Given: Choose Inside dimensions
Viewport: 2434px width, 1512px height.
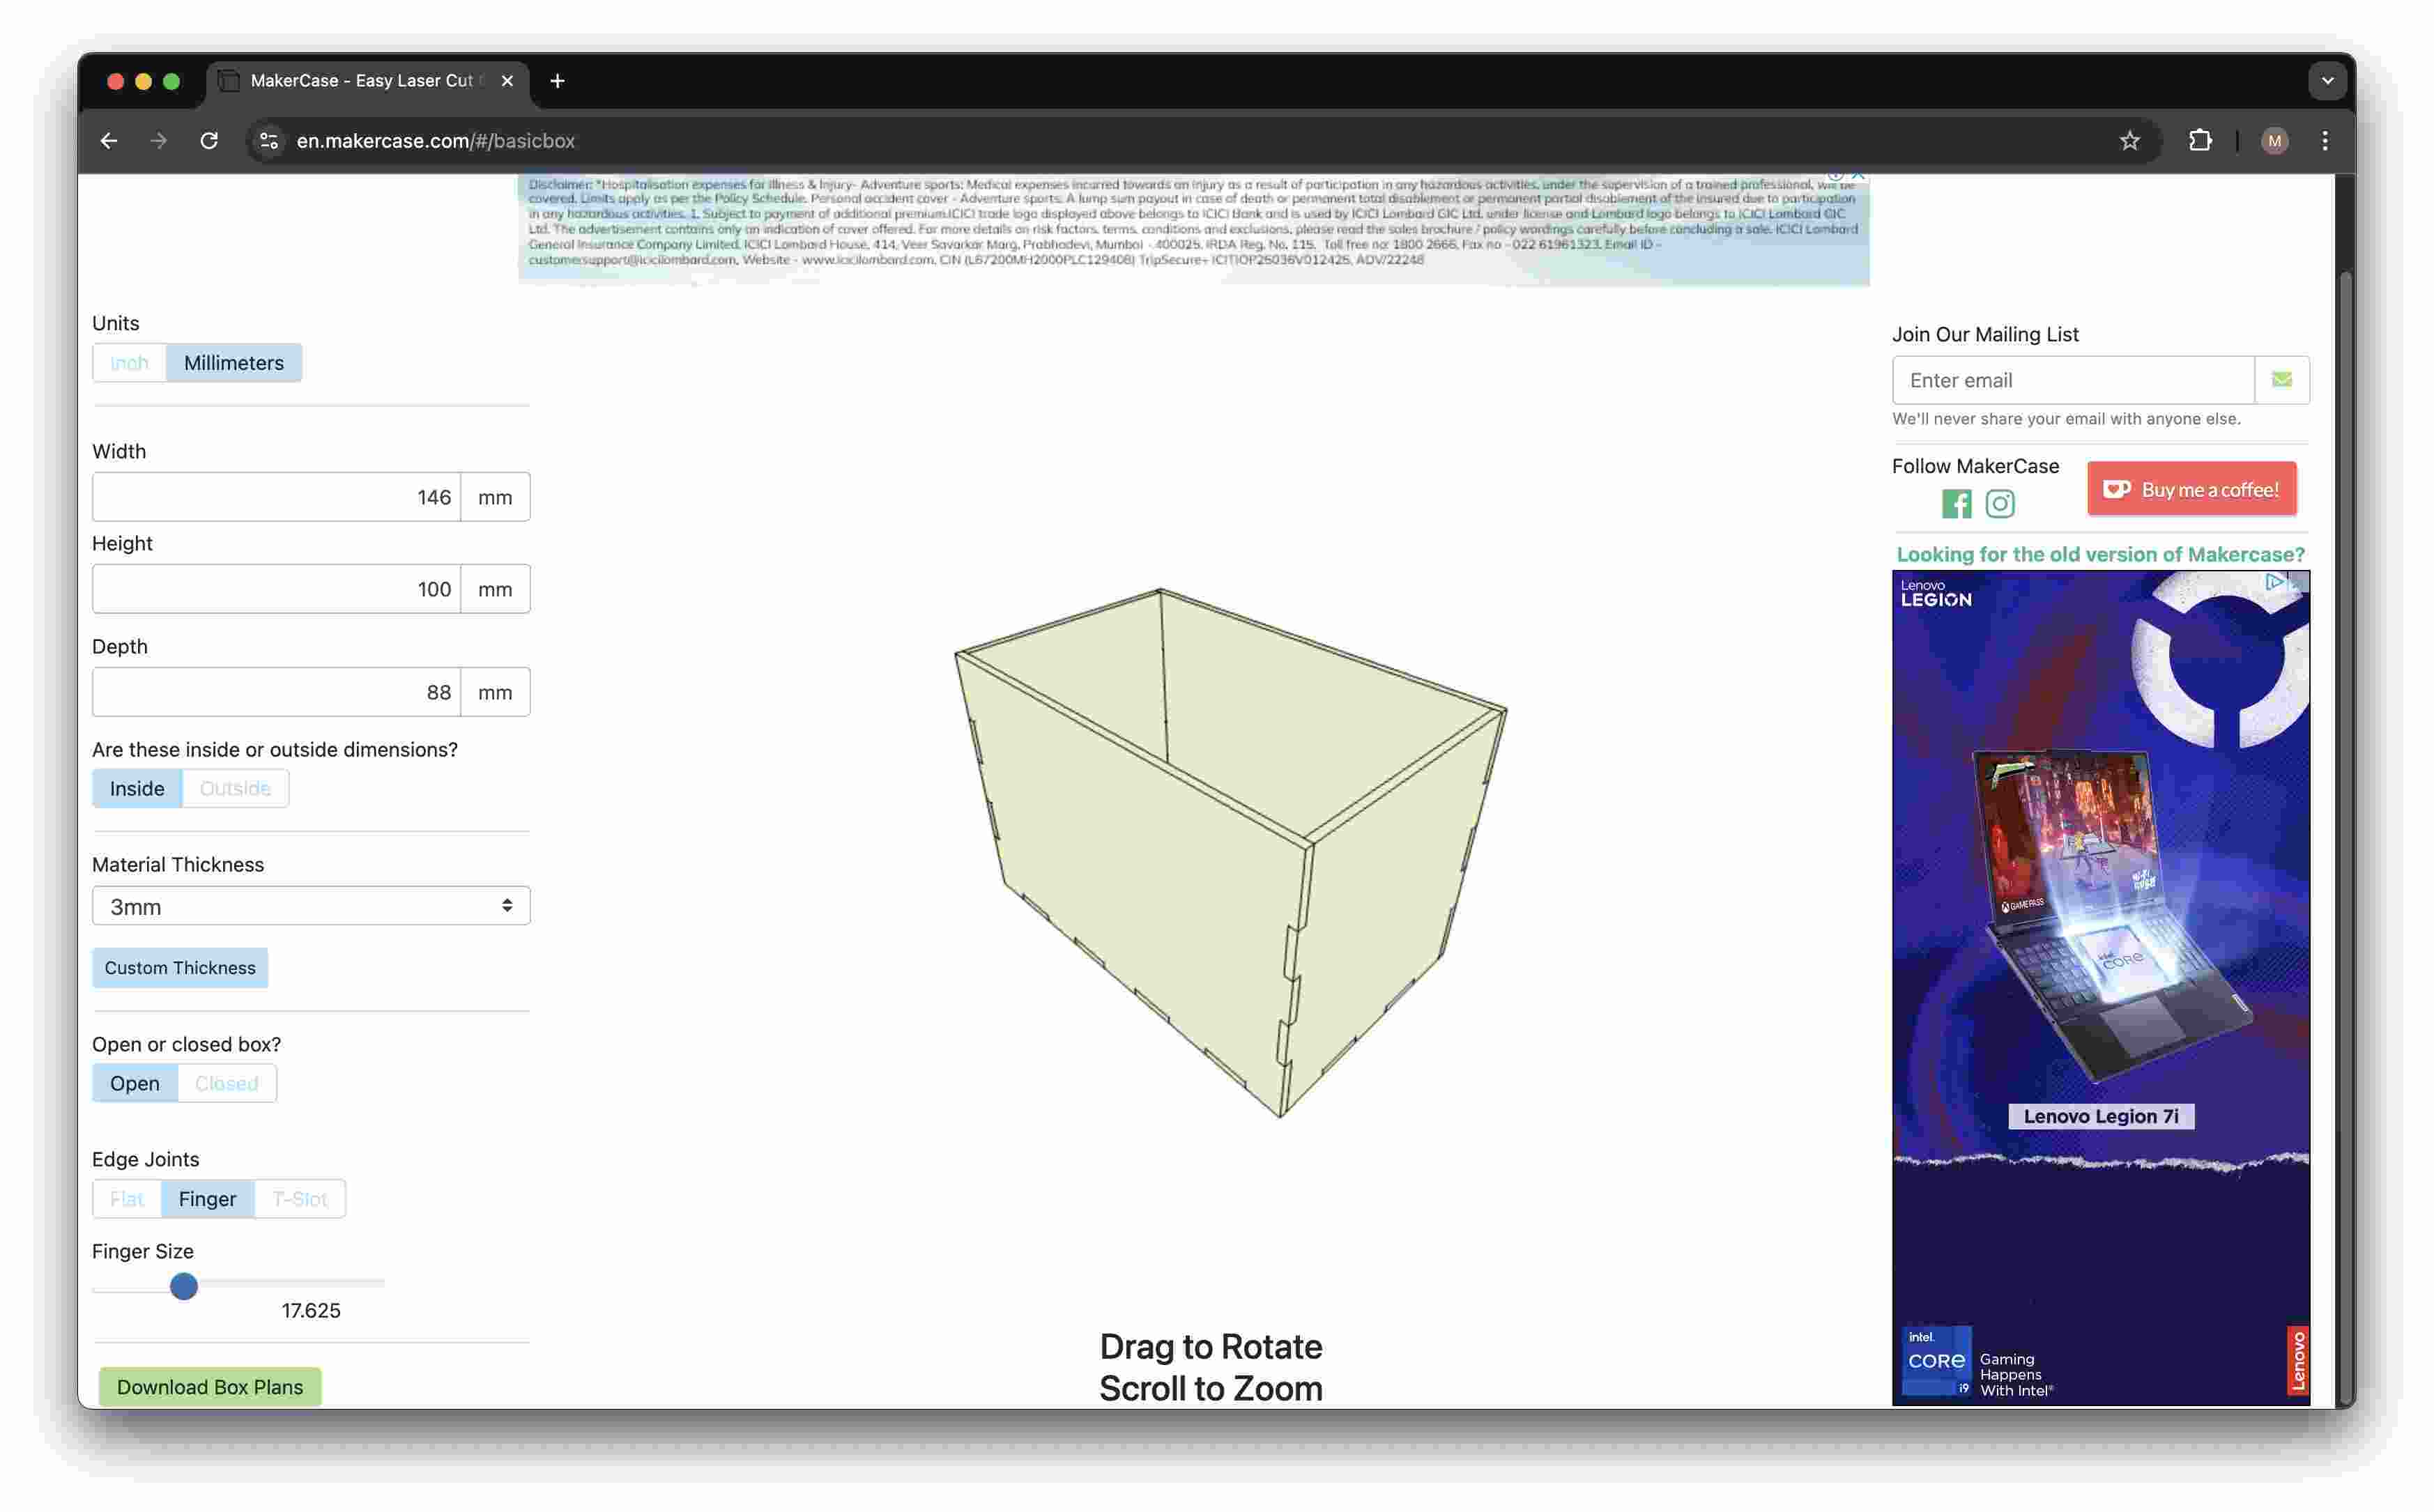Looking at the screenshot, I should pyautogui.click(x=137, y=789).
